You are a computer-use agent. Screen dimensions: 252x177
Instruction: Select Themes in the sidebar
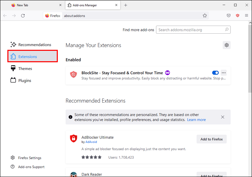pos(25,69)
